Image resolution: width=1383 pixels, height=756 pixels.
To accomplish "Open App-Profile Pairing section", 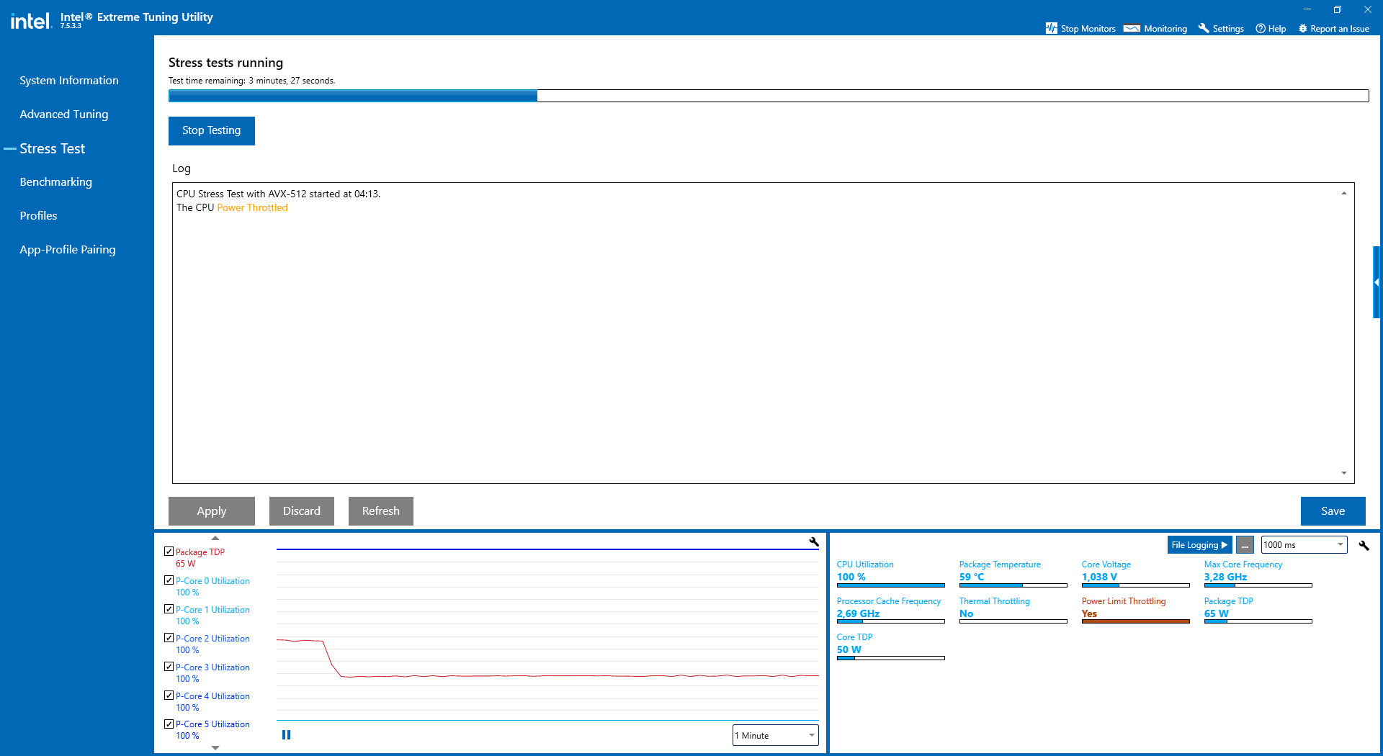I will coord(68,250).
